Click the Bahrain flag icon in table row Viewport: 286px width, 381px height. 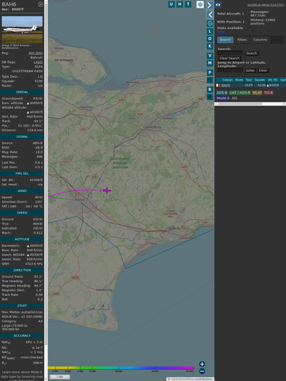coord(219,85)
